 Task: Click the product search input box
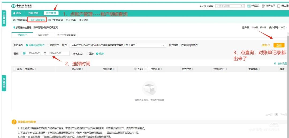pyautogui.click(x=228, y=6)
